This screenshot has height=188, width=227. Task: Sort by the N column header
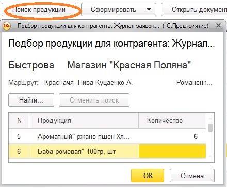point(19,120)
